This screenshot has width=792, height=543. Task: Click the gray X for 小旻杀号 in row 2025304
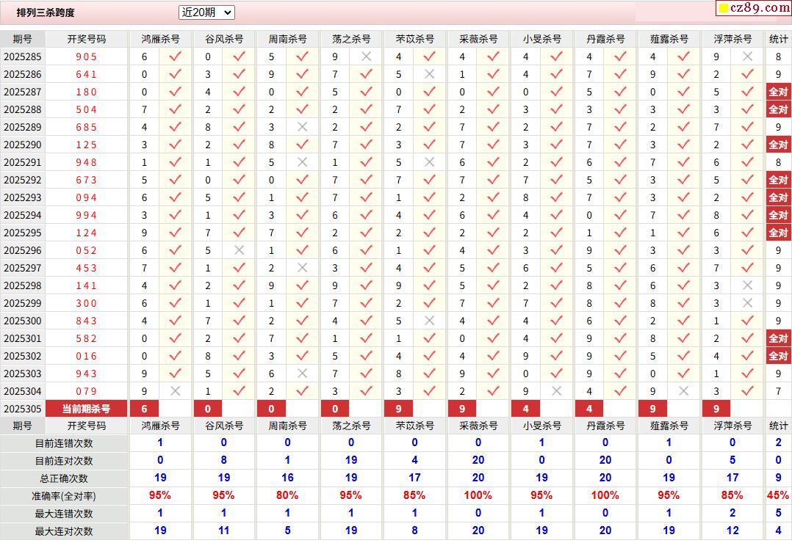[x=557, y=391]
